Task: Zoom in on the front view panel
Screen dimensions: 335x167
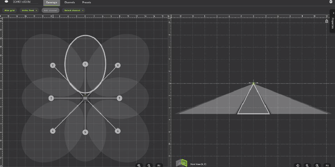Action: (x=307, y=165)
